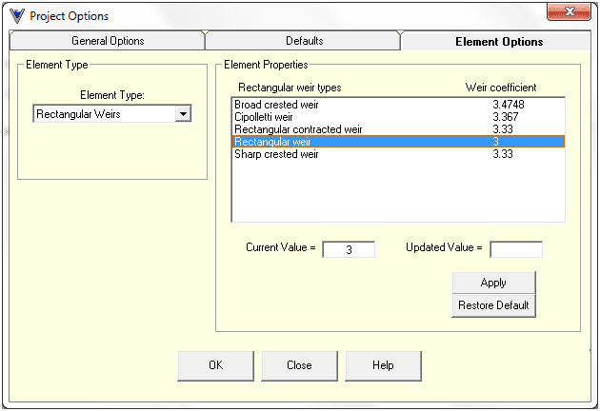The image size is (600, 411).
Task: Focus the Updated Value input box
Action: (x=515, y=249)
